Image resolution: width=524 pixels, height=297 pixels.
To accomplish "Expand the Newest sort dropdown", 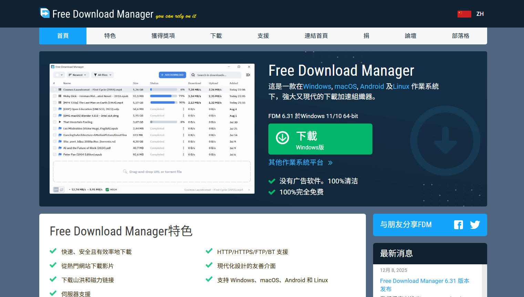I will pyautogui.click(x=77, y=75).
